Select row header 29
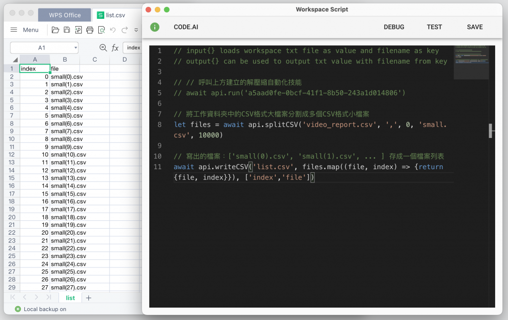The image size is (508, 320). (12, 287)
